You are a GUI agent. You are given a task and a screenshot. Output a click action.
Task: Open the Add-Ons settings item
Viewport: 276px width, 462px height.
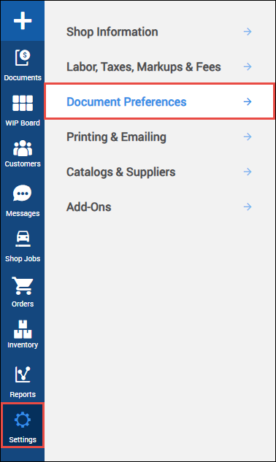coord(159,207)
